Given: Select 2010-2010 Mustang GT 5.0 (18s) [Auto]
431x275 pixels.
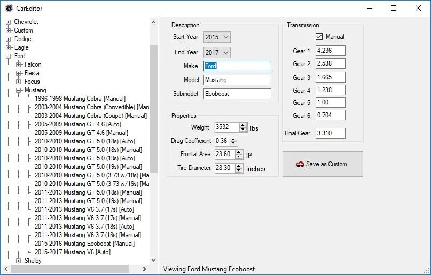Looking at the screenshot, I should click(85, 141).
